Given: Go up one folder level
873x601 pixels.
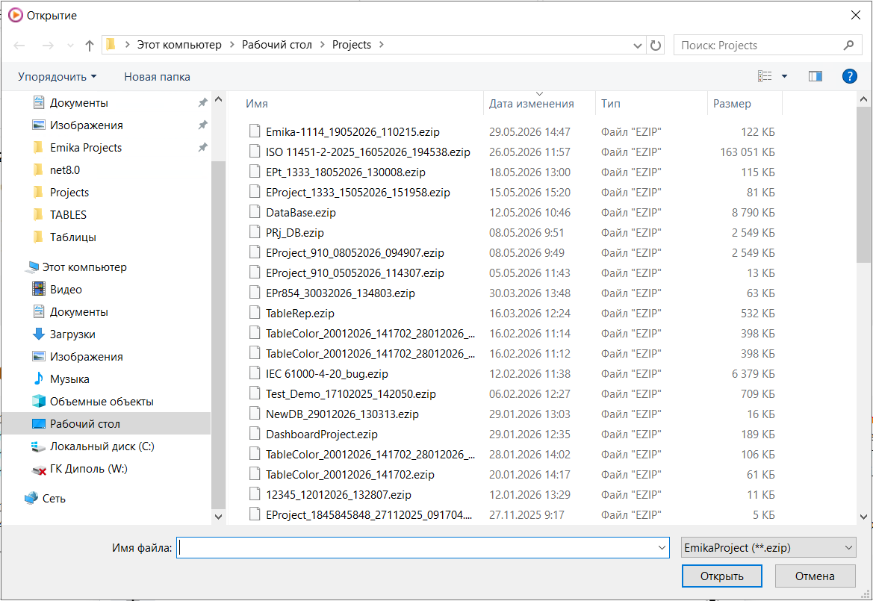Looking at the screenshot, I should (89, 46).
